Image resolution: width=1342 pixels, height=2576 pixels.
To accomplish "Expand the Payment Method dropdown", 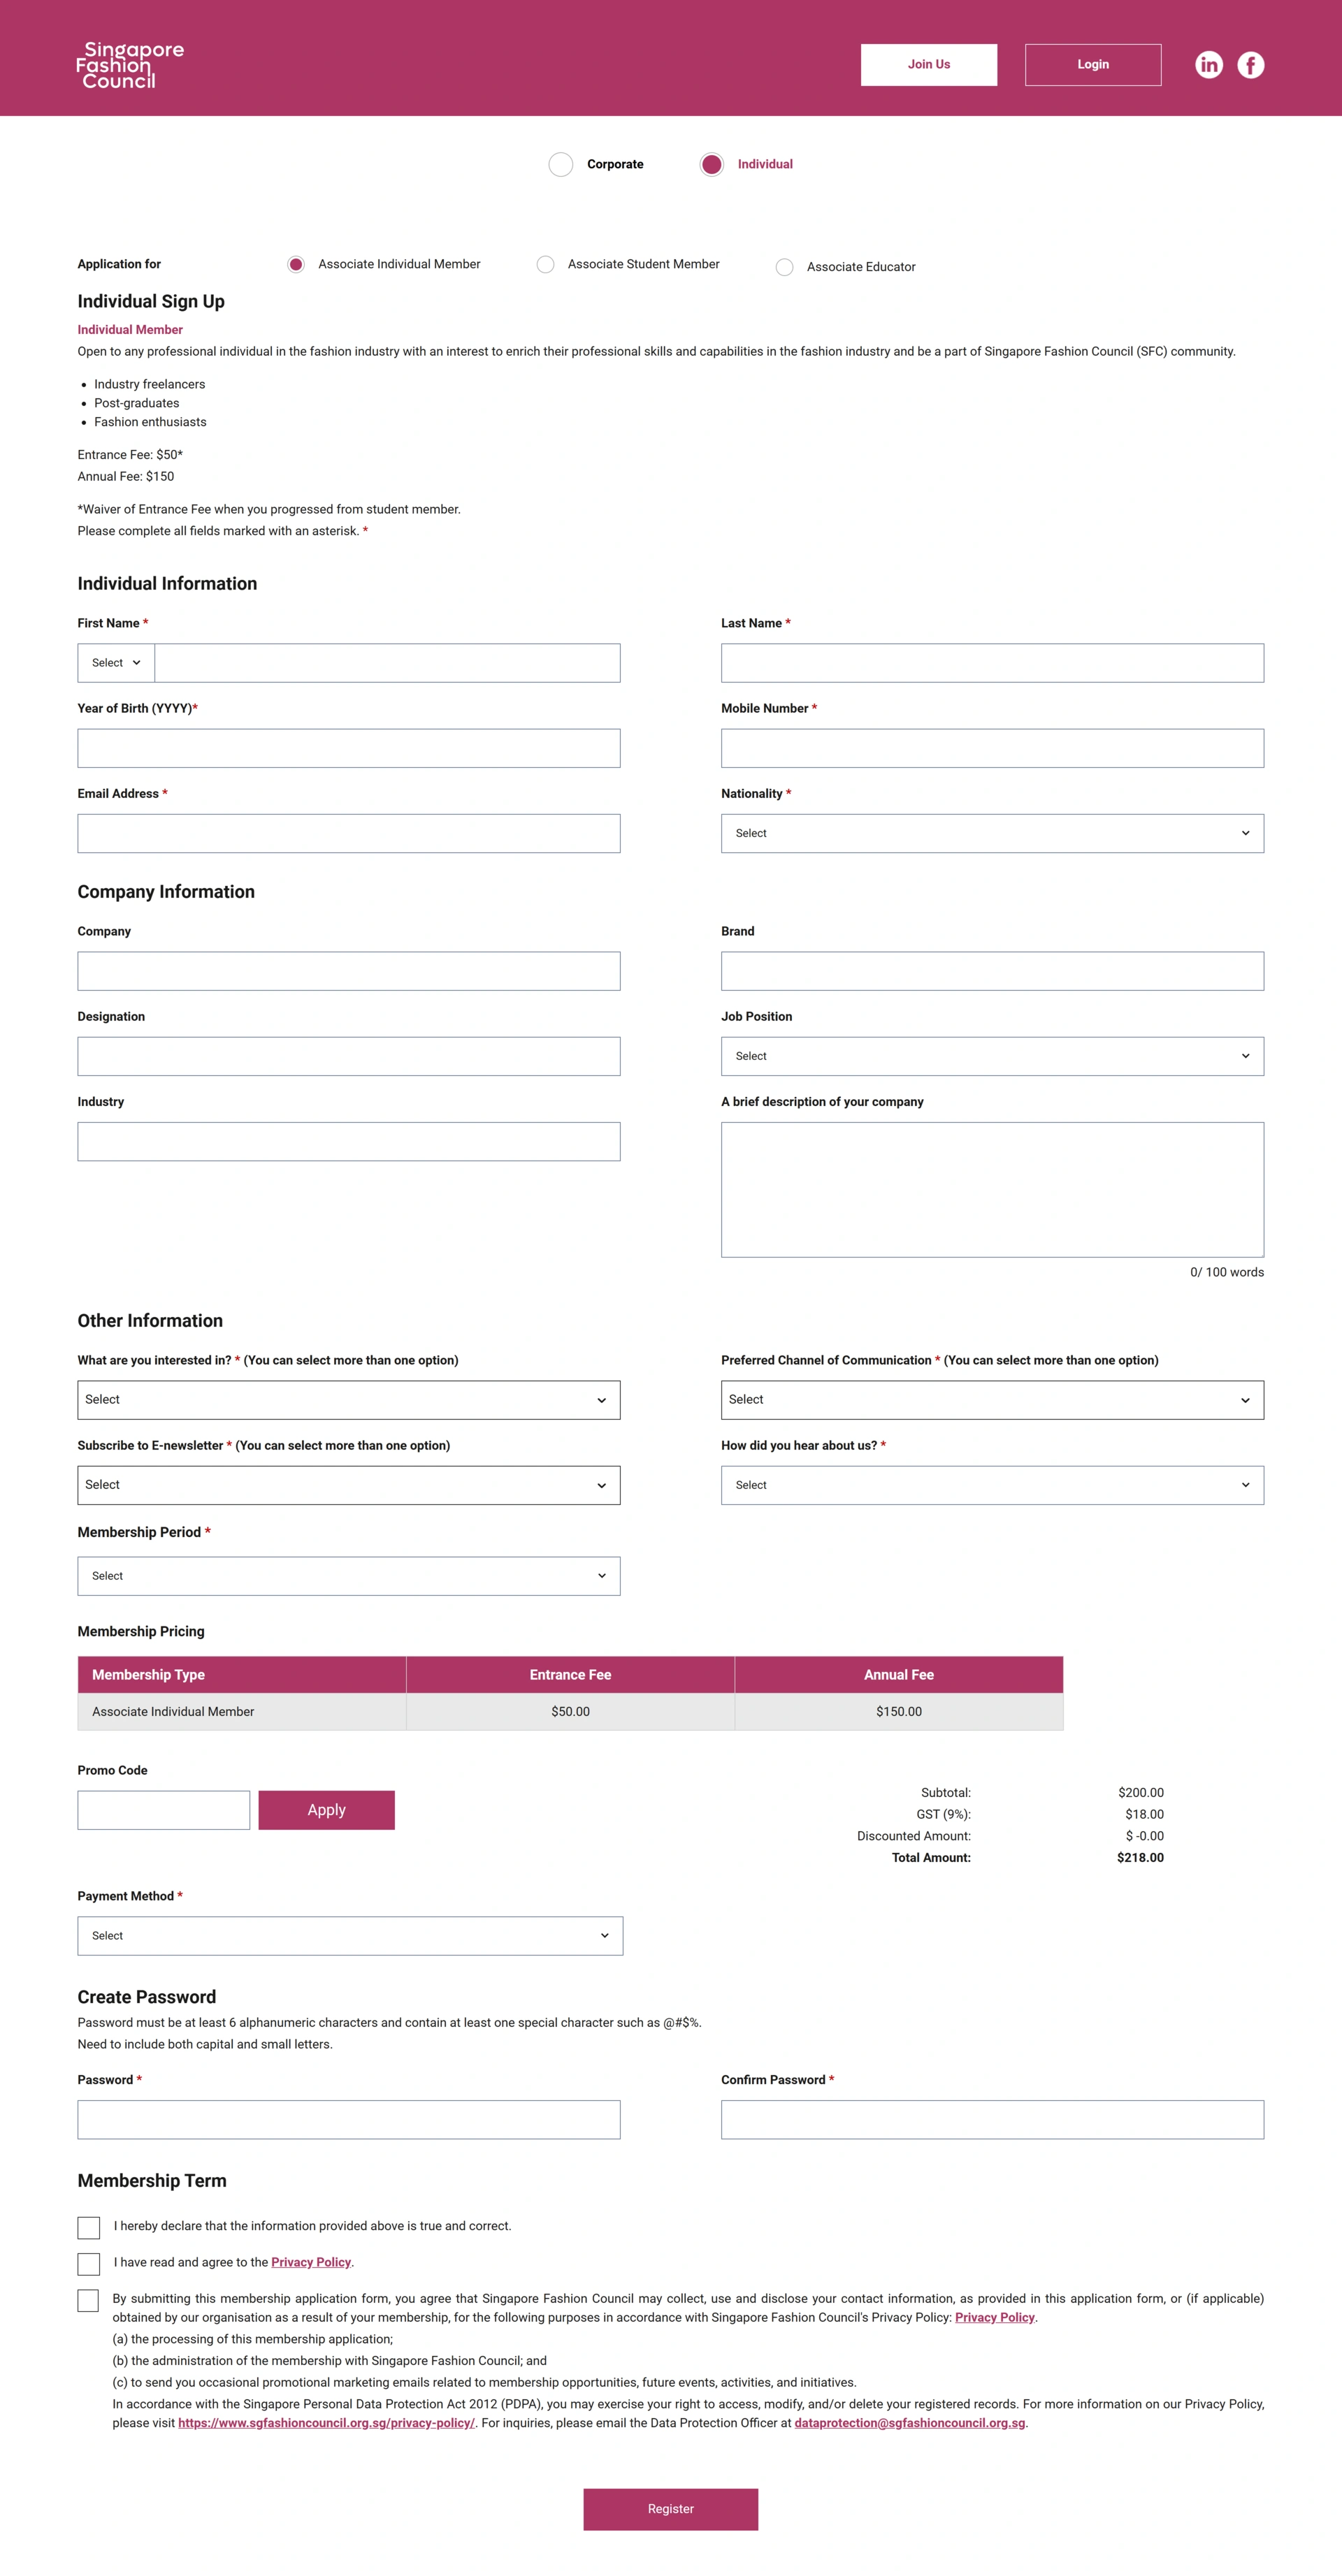I will 350,1936.
